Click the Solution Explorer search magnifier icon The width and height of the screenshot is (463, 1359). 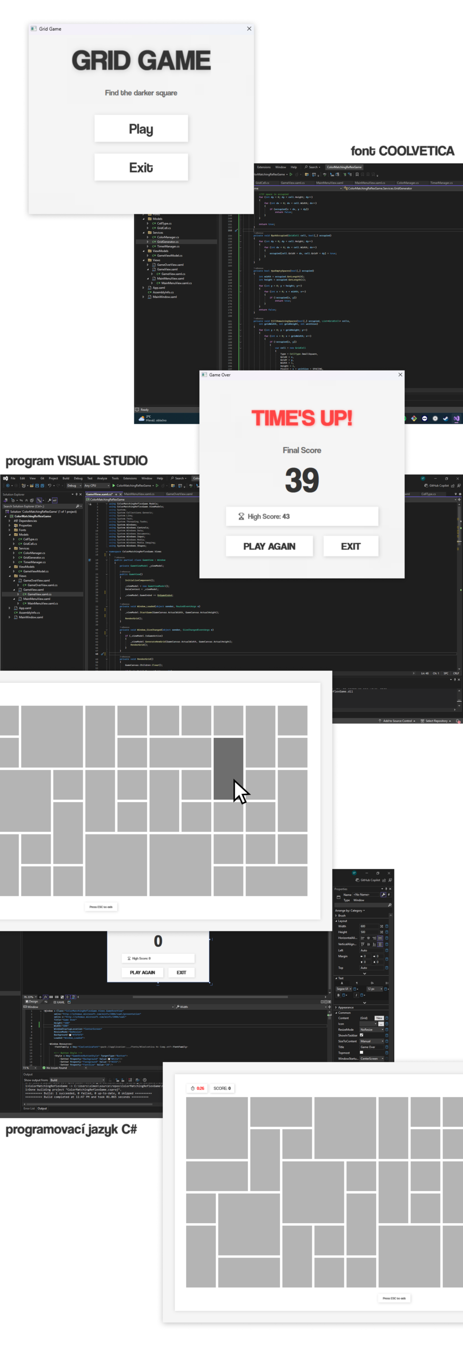[77, 506]
